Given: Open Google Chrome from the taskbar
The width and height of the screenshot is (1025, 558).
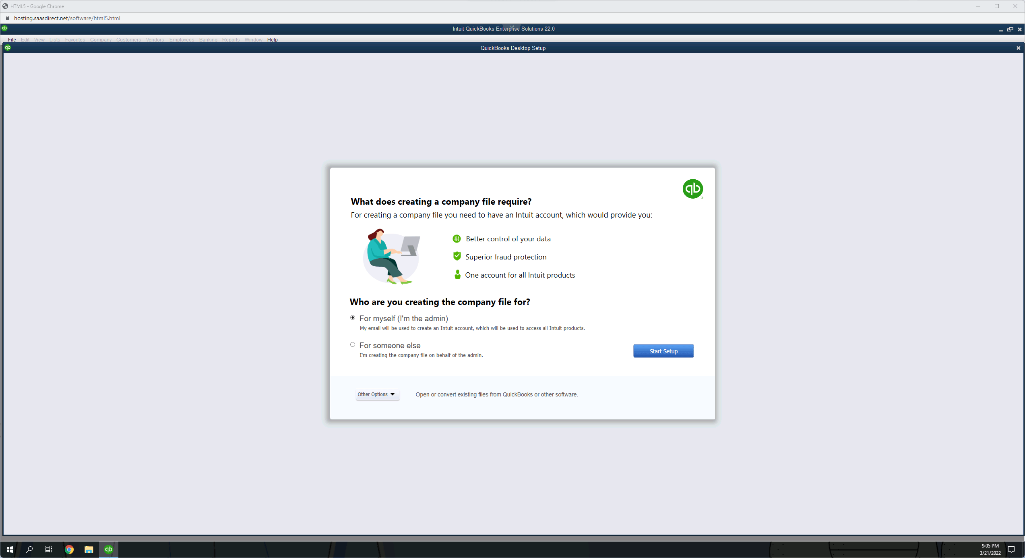Looking at the screenshot, I should pos(69,550).
